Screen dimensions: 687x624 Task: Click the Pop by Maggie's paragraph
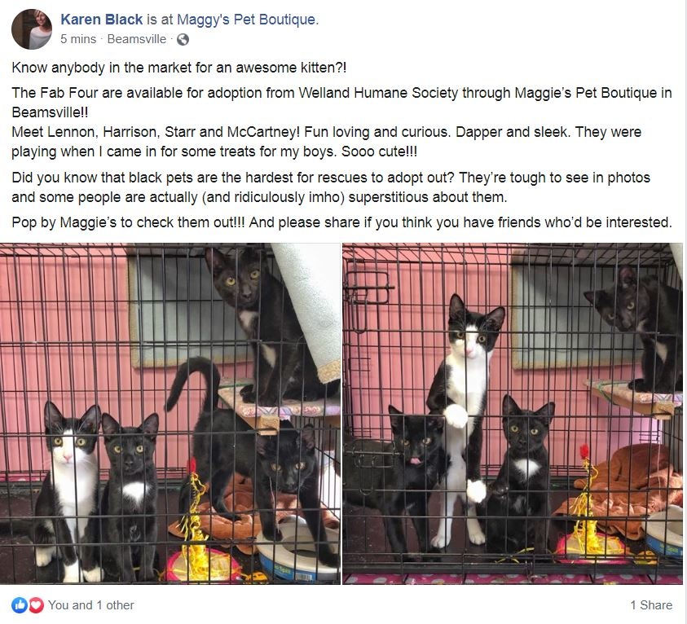[x=341, y=222]
